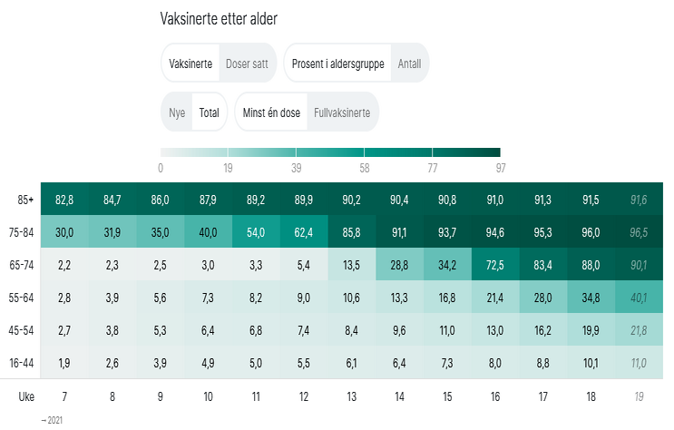This screenshot has width=674, height=430.
Task: Select the Total option
Action: coord(210,113)
